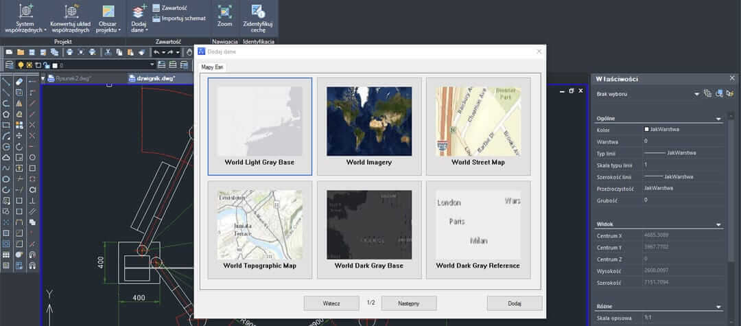Open the Brak wyboru selection dropdown

coord(696,93)
